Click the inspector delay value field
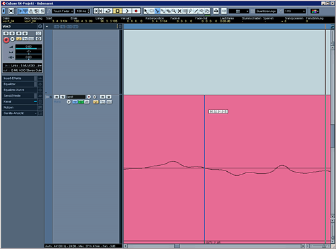This screenshot has width=336, height=249. click(28, 57)
